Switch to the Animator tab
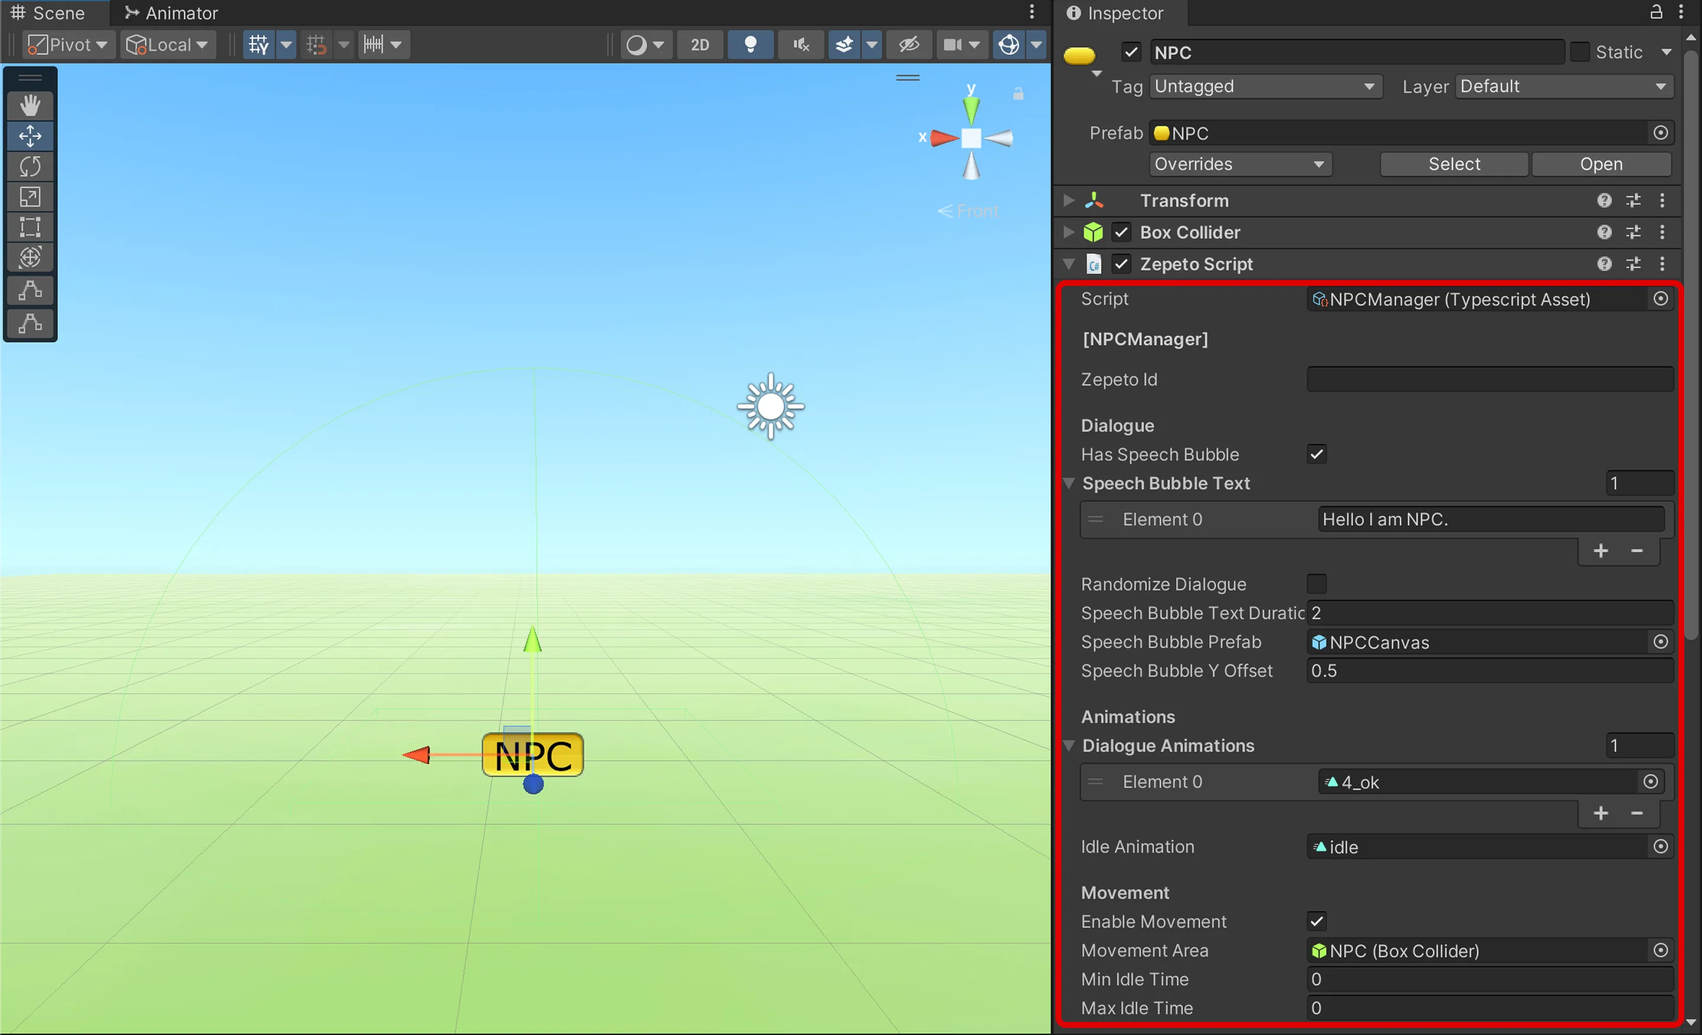The width and height of the screenshot is (1702, 1035). (171, 12)
